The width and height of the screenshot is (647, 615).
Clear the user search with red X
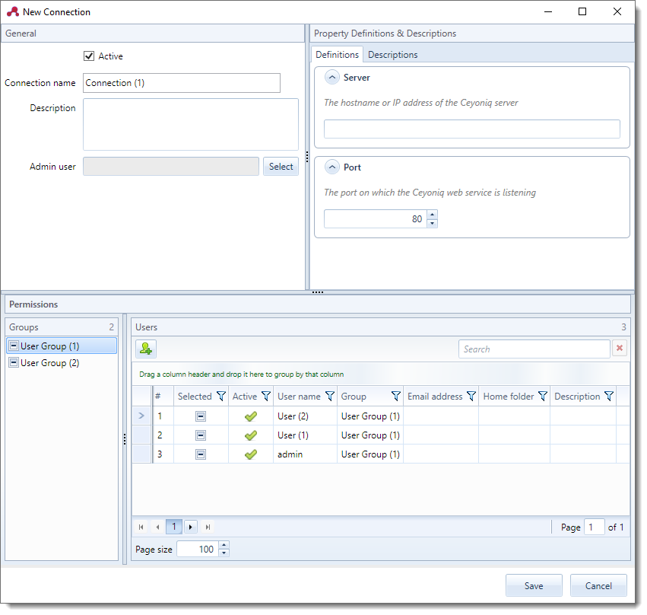coord(620,349)
